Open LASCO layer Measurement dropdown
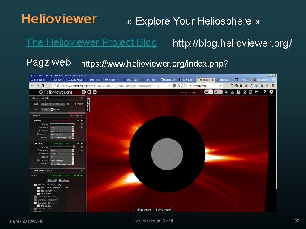306x229 pixels. (62, 160)
